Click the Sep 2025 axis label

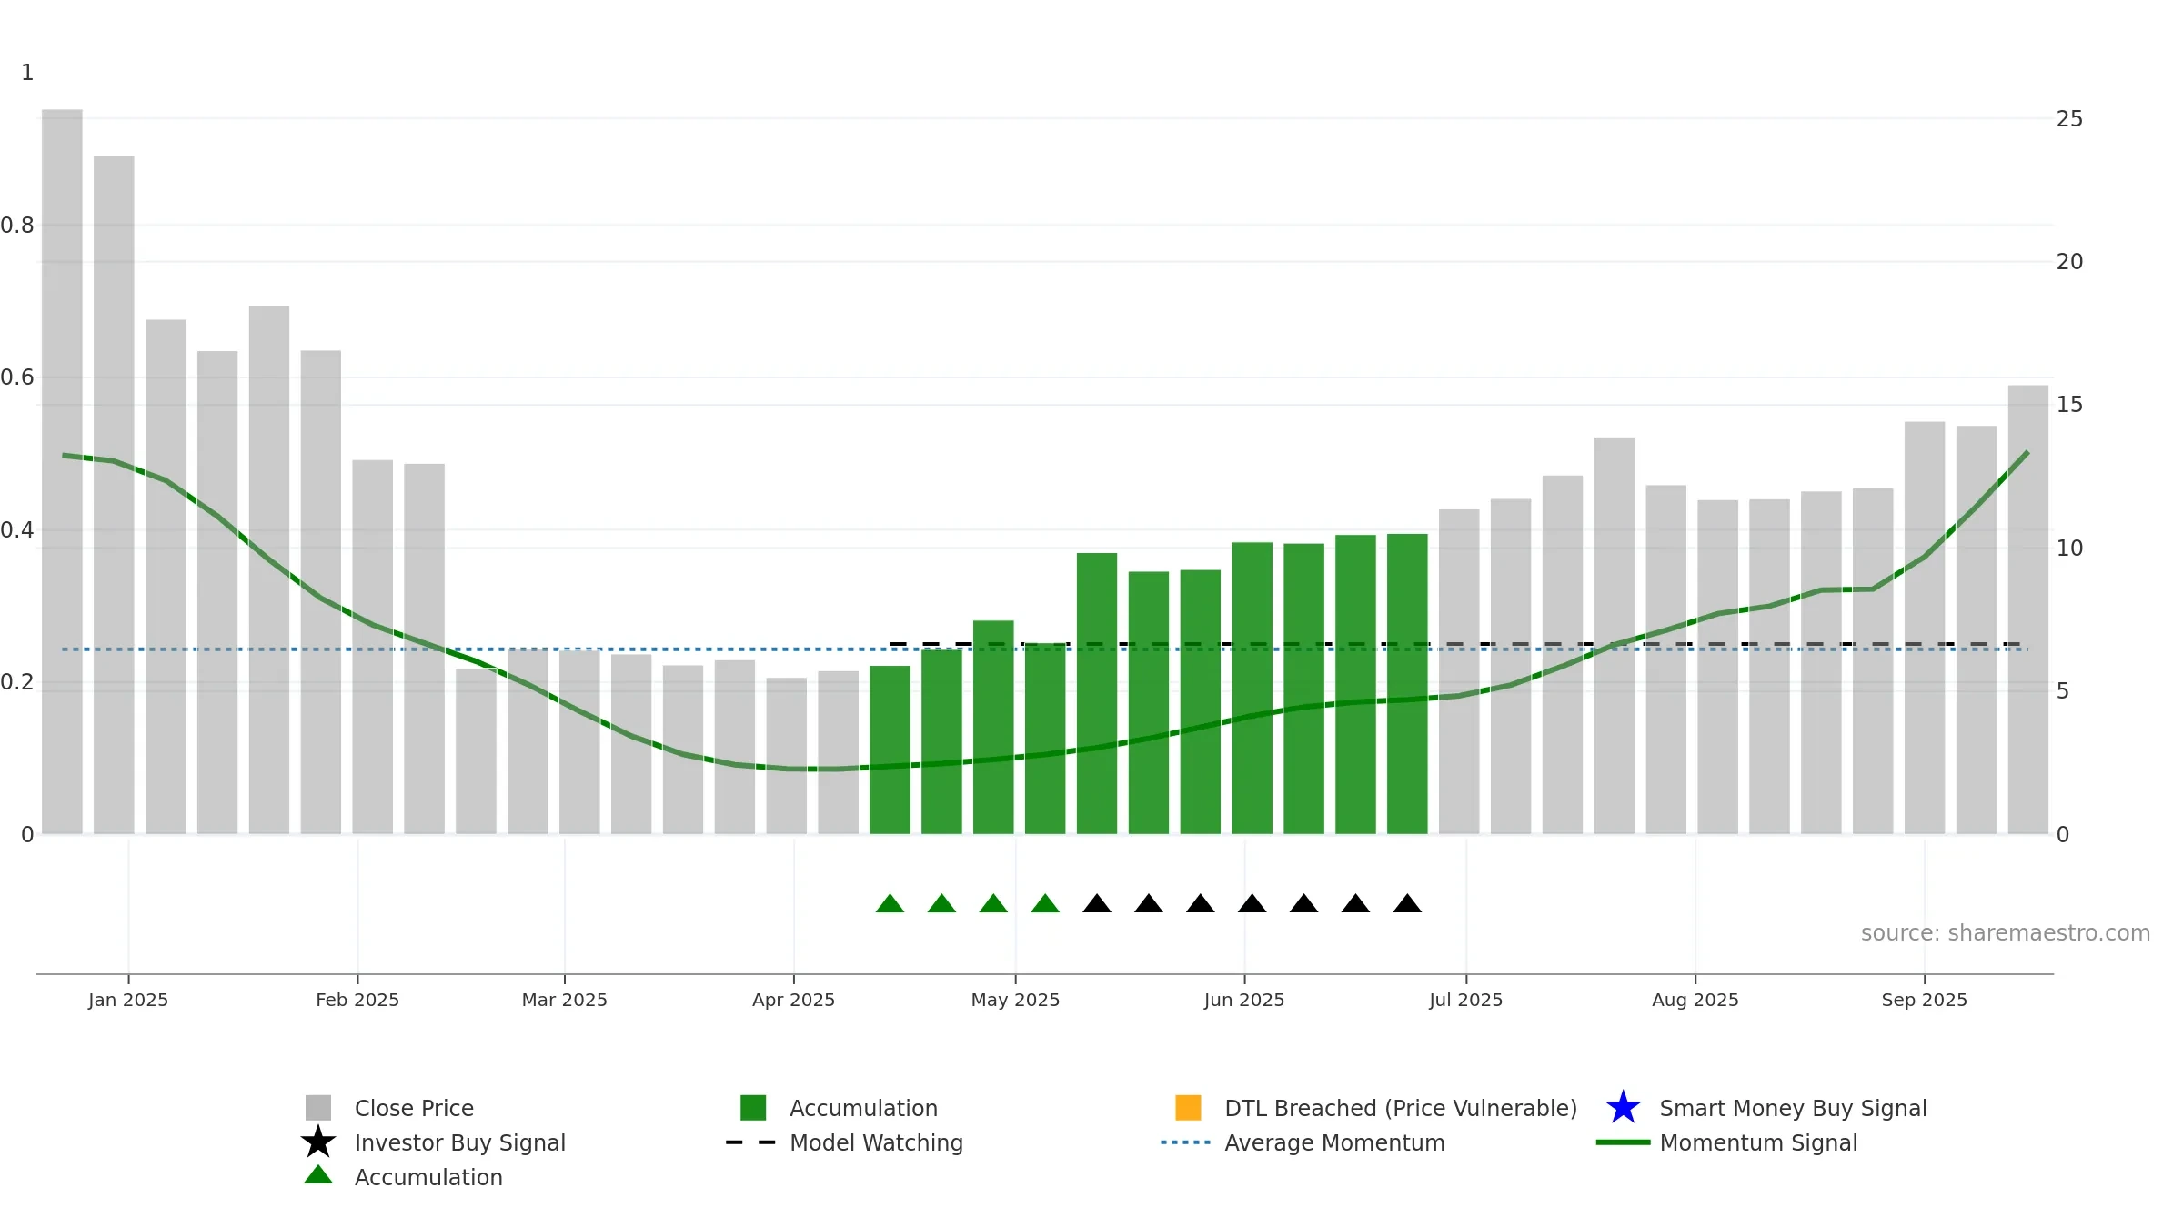click(x=1925, y=1000)
